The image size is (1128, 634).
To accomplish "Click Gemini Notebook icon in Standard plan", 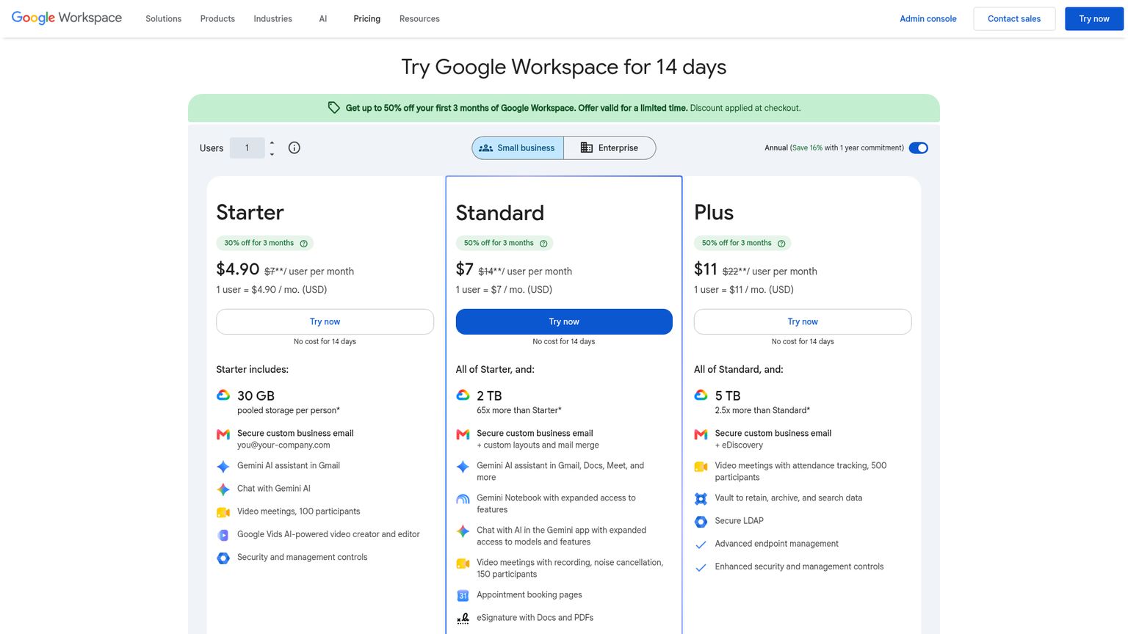I will point(463,499).
